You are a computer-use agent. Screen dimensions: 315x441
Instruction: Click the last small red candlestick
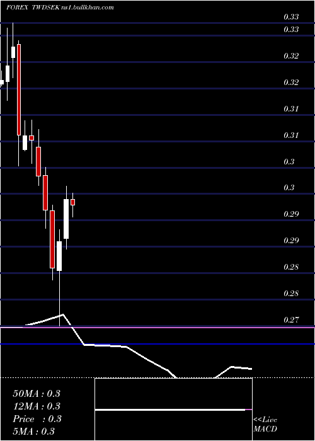click(73, 202)
